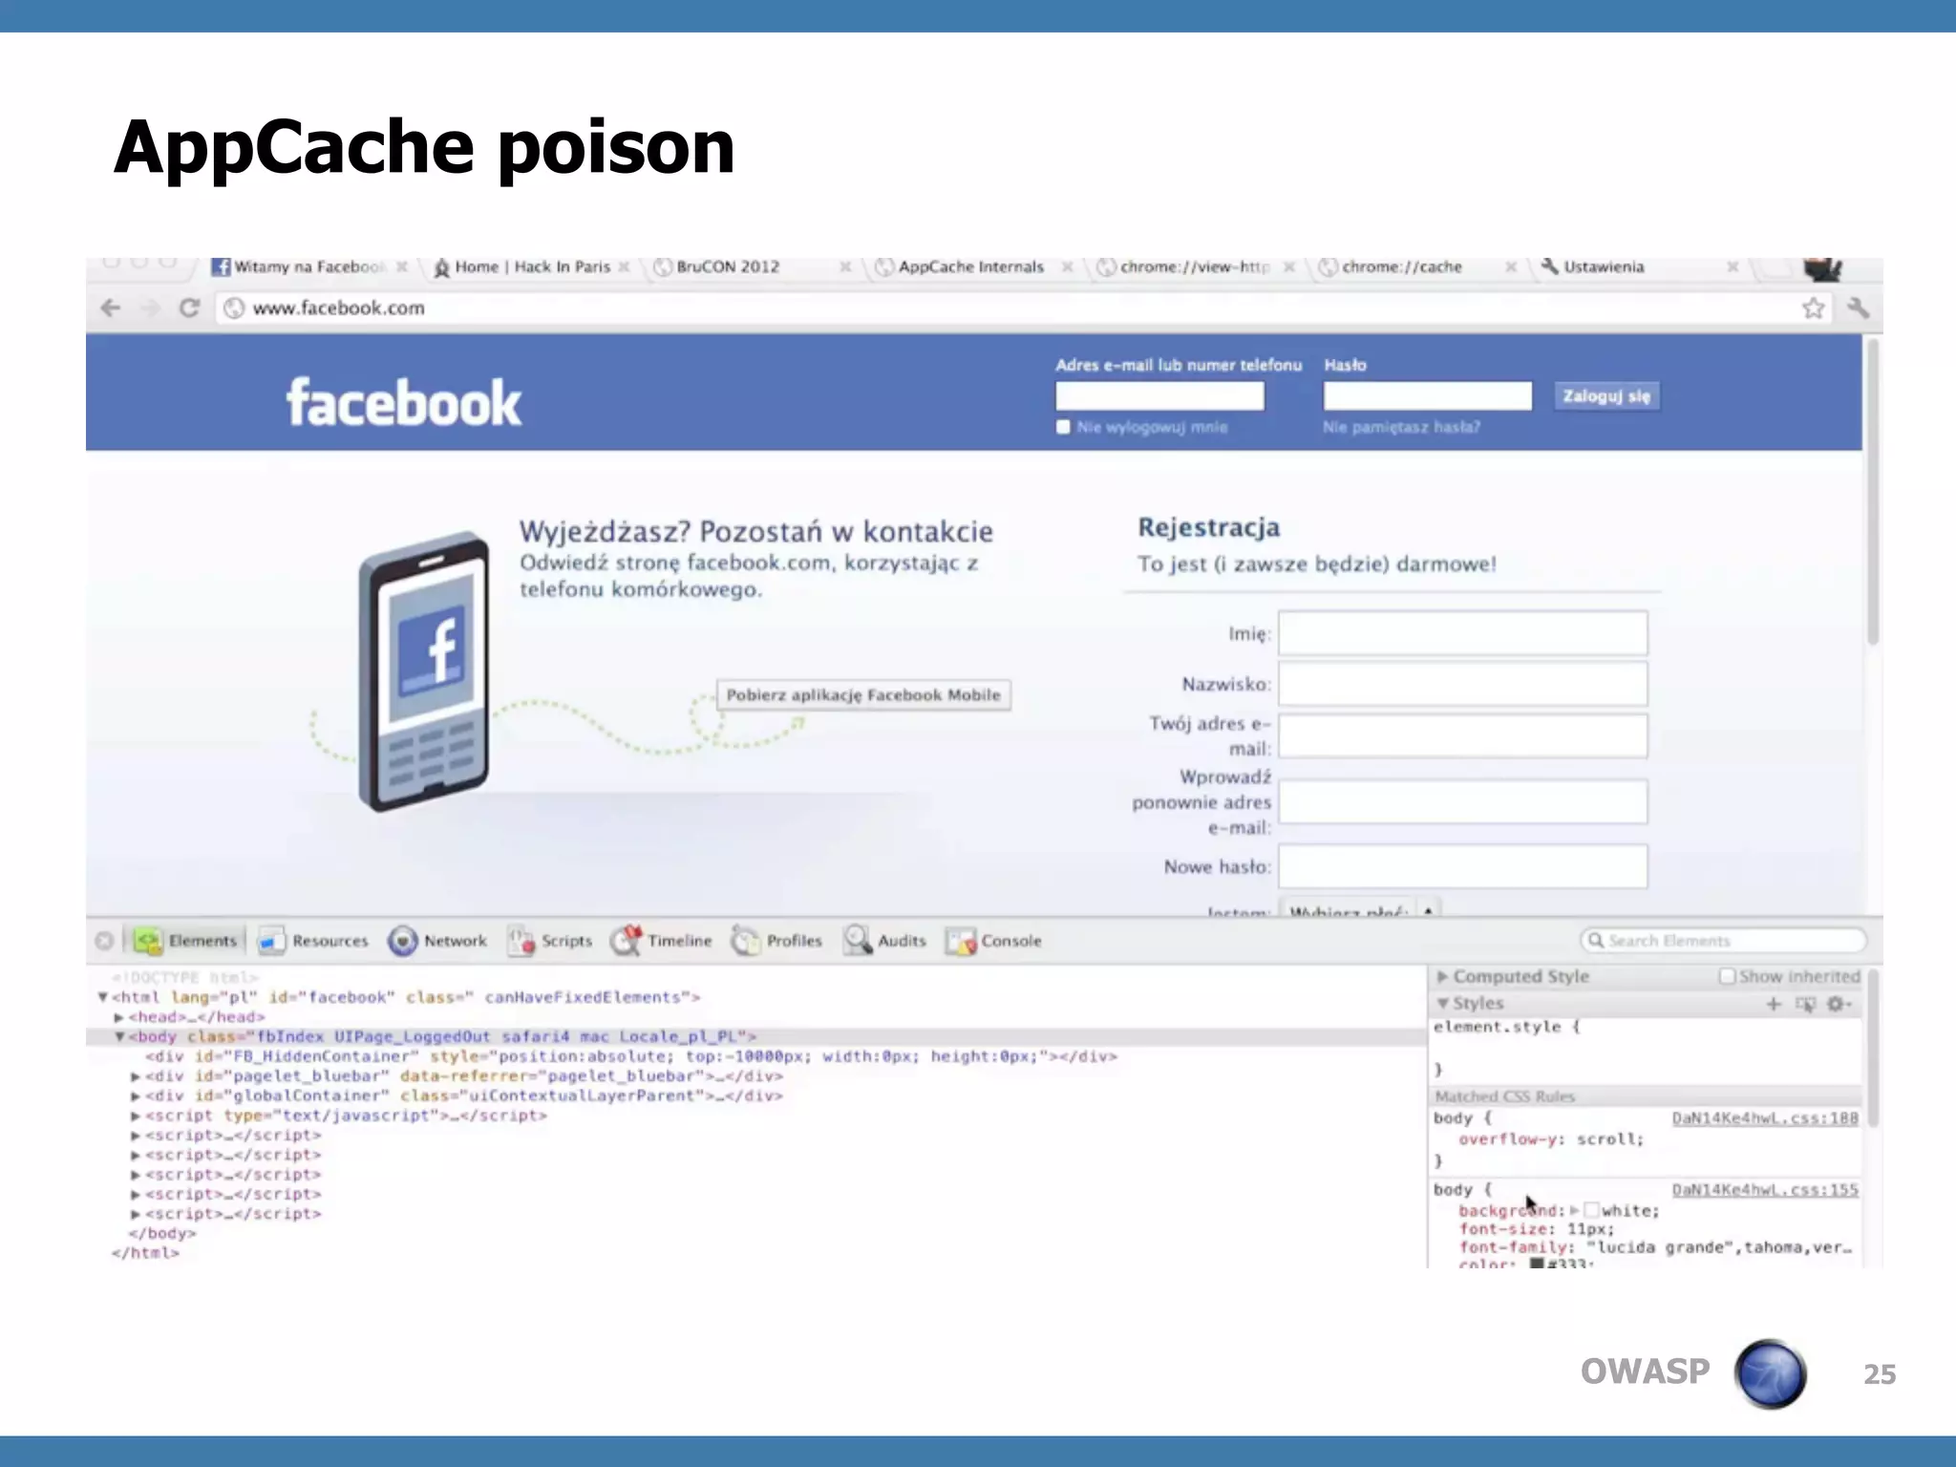Switch to the AppCache Internals tab
The height and width of the screenshot is (1467, 1956).
(x=971, y=266)
